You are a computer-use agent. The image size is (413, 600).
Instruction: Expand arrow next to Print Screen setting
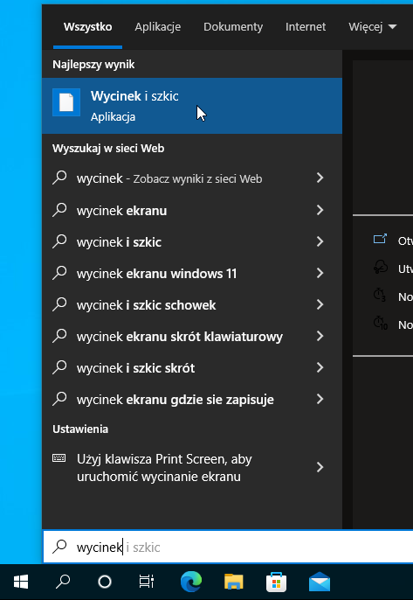pyautogui.click(x=320, y=467)
